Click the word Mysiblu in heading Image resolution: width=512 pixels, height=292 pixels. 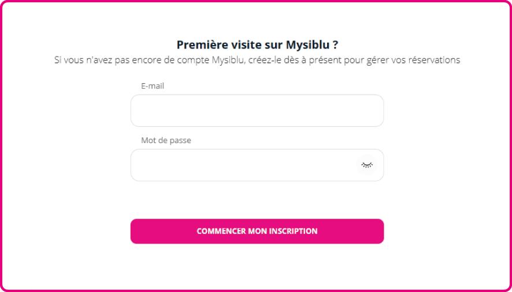pos(308,45)
